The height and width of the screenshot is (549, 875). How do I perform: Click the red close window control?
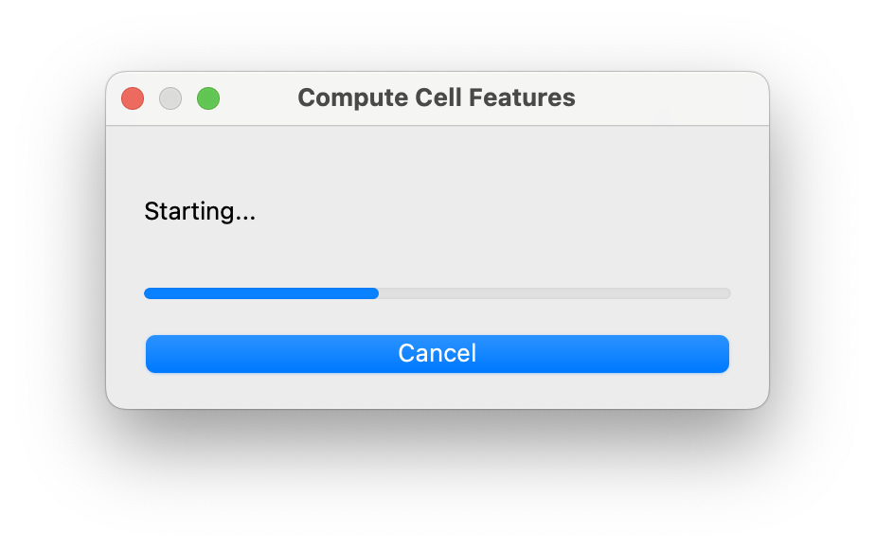click(132, 97)
